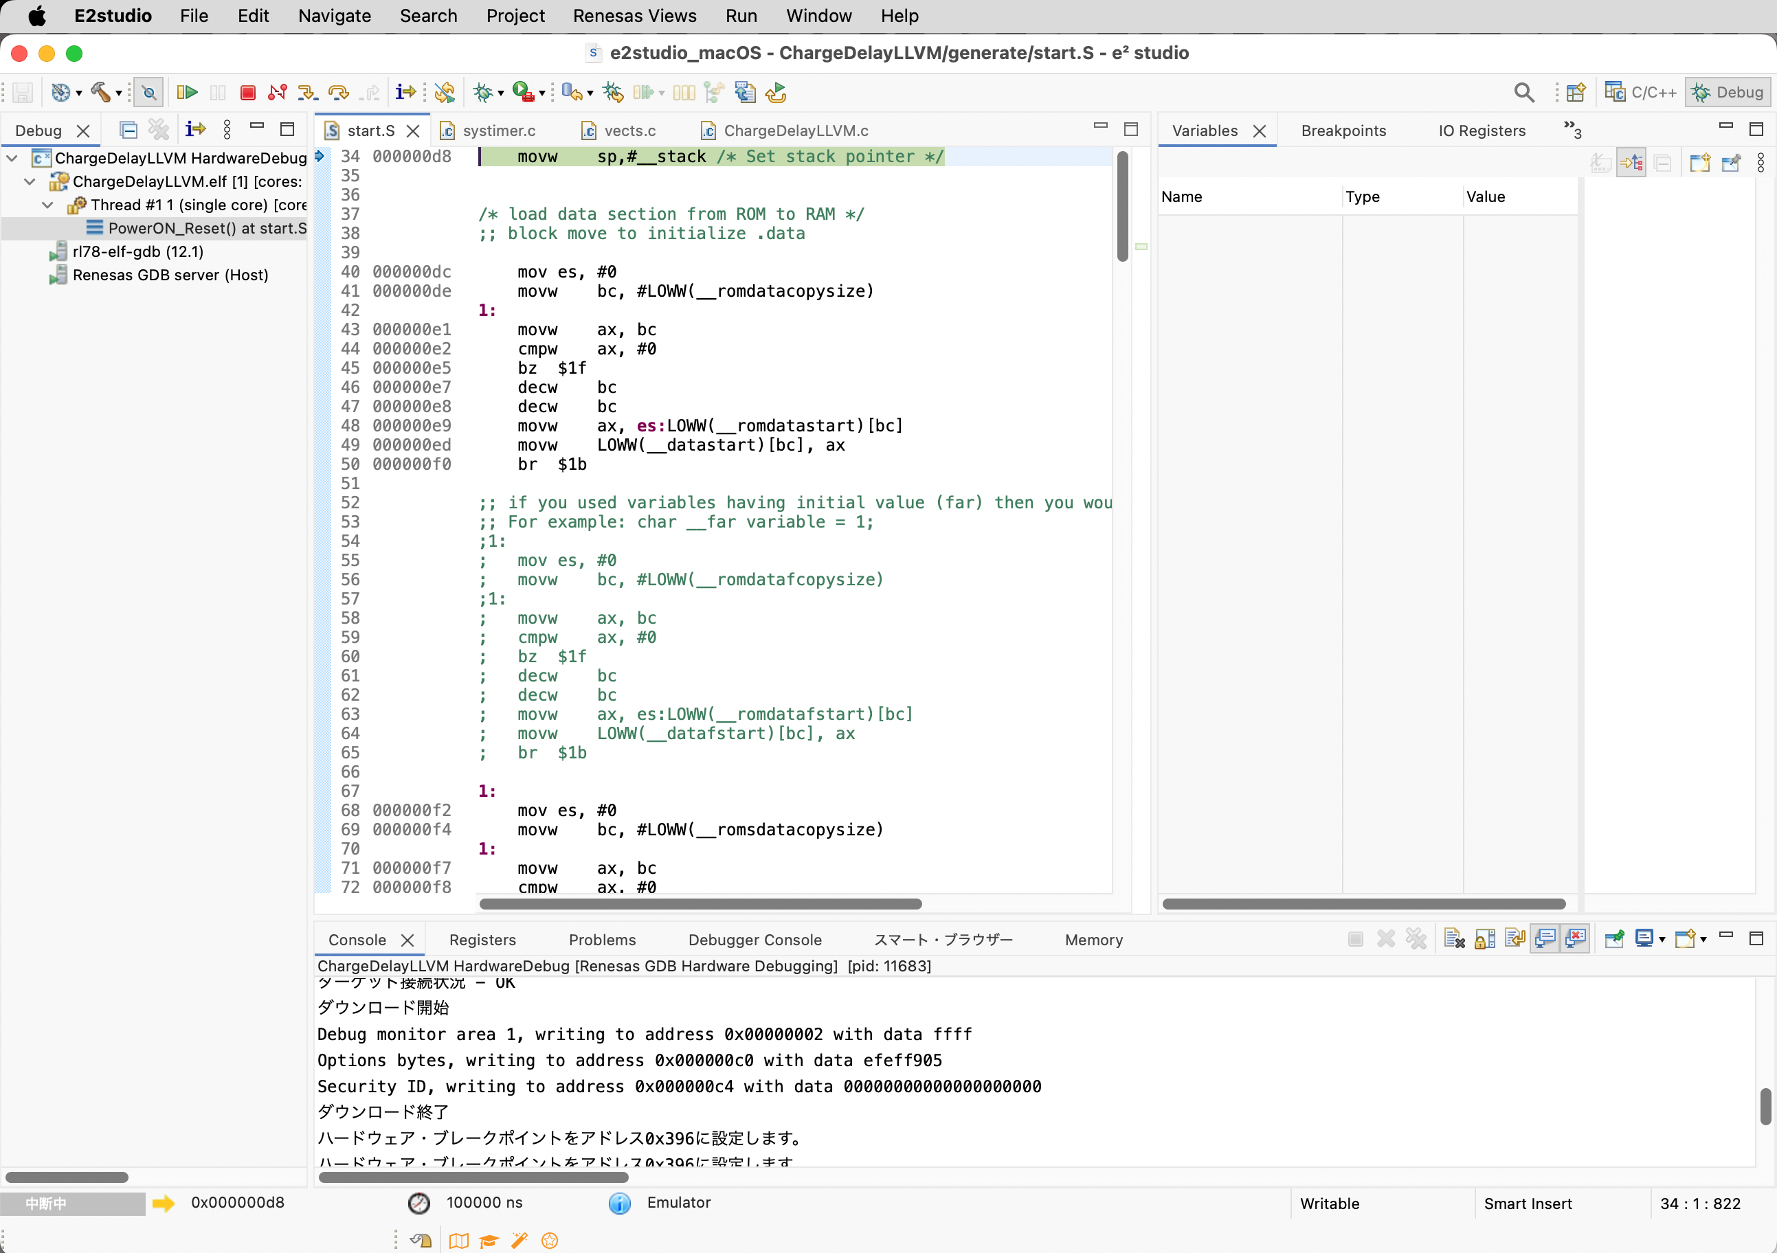Switch to the Registers tab
Viewport: 1777px width, 1253px height.
pos(482,940)
